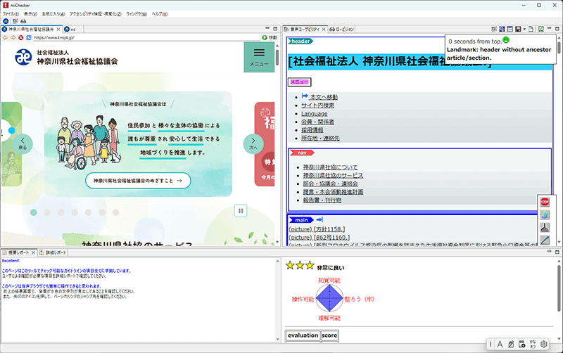Viewport: 563px width, 353px height.
Task: Open the お気に入り menu
Action: coord(53,14)
